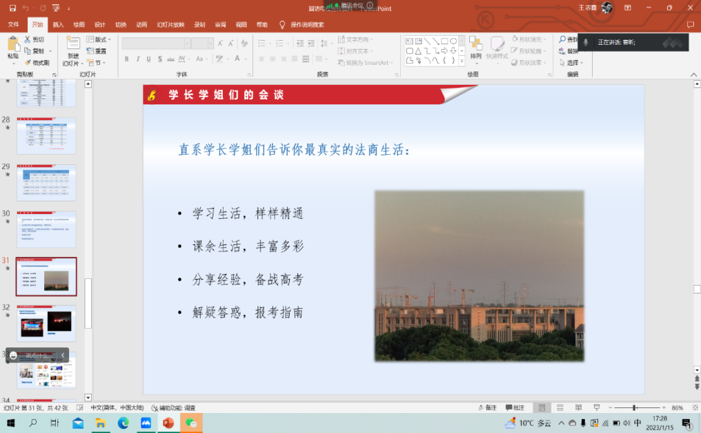The image size is (701, 433).
Task: Click the accessibility check (辅助功能: 调查) button
Action: pyautogui.click(x=172, y=407)
